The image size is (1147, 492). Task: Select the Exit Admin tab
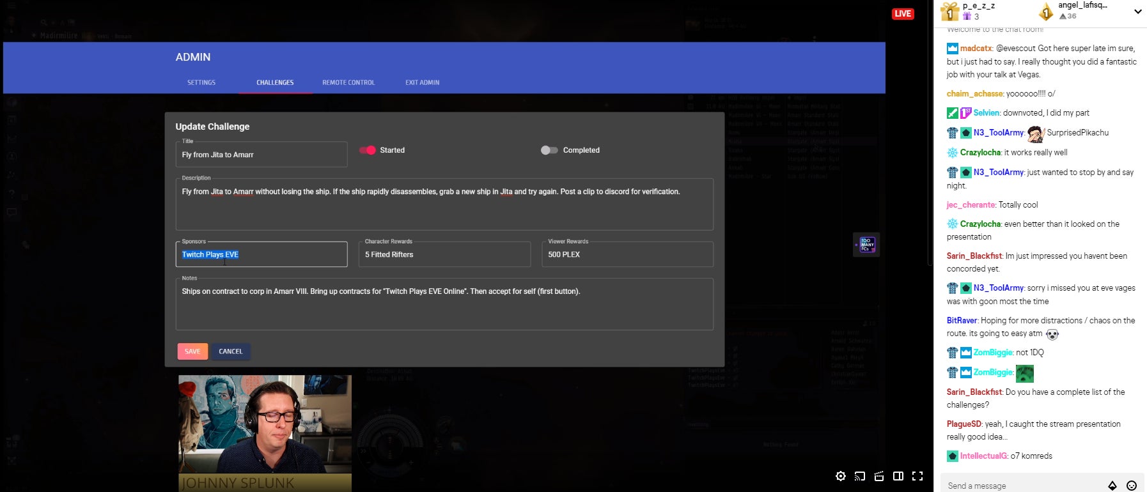tap(422, 82)
